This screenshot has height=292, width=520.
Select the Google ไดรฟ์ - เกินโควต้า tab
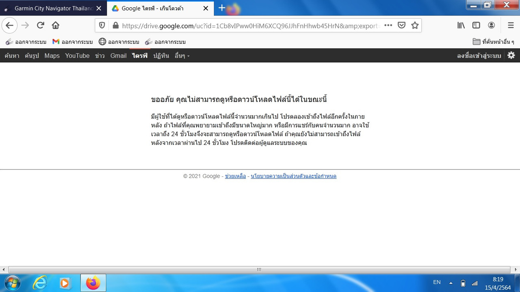pos(160,8)
